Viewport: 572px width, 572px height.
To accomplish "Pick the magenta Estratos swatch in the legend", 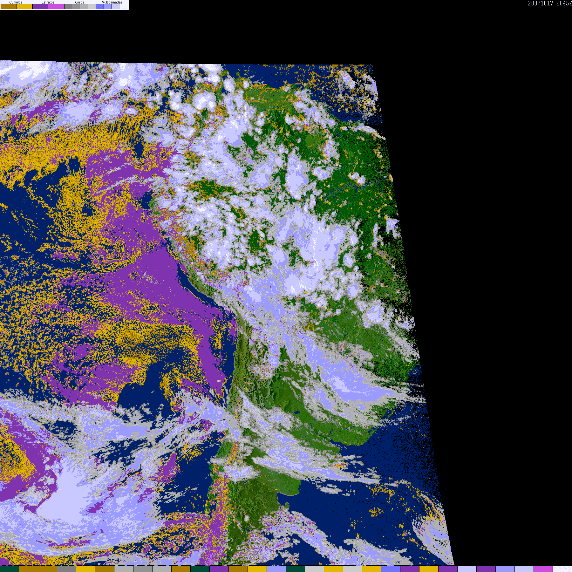I will [56, 6].
